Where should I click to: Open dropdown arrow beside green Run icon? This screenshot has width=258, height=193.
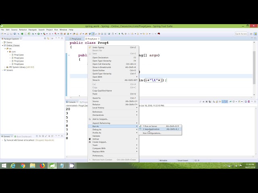pos(41,34)
